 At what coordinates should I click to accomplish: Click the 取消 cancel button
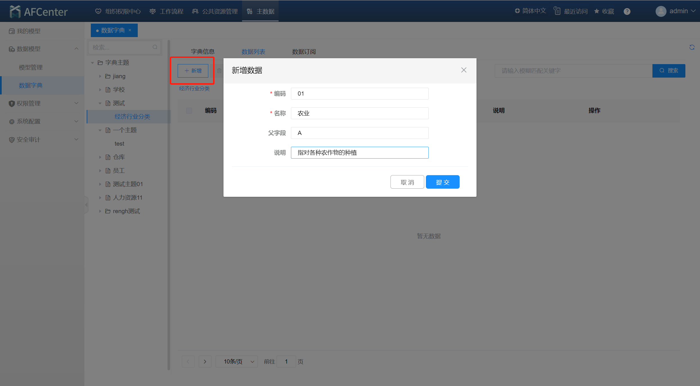point(407,182)
